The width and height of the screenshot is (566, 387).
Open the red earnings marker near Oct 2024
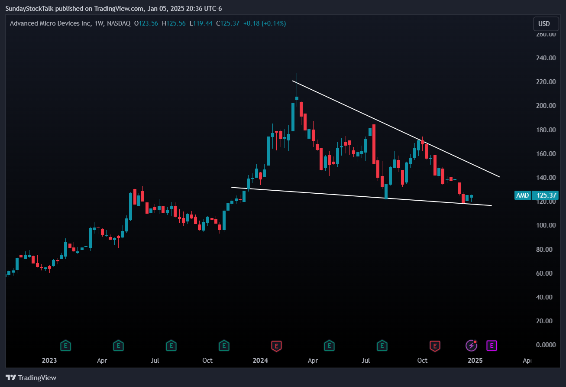(x=435, y=345)
